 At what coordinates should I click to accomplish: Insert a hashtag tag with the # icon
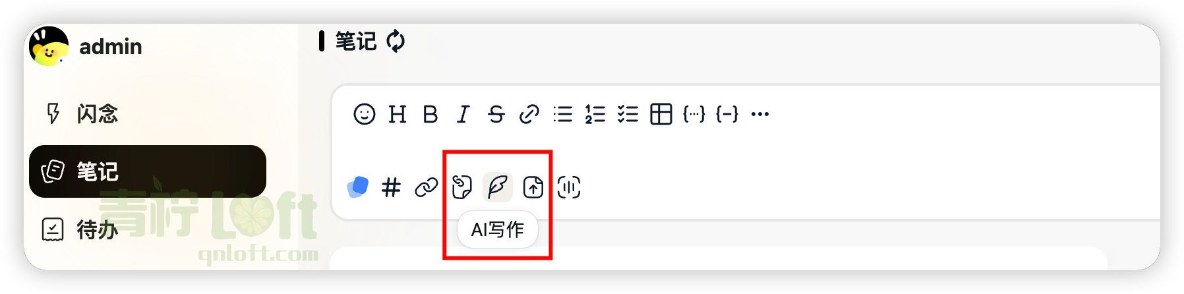tap(391, 187)
